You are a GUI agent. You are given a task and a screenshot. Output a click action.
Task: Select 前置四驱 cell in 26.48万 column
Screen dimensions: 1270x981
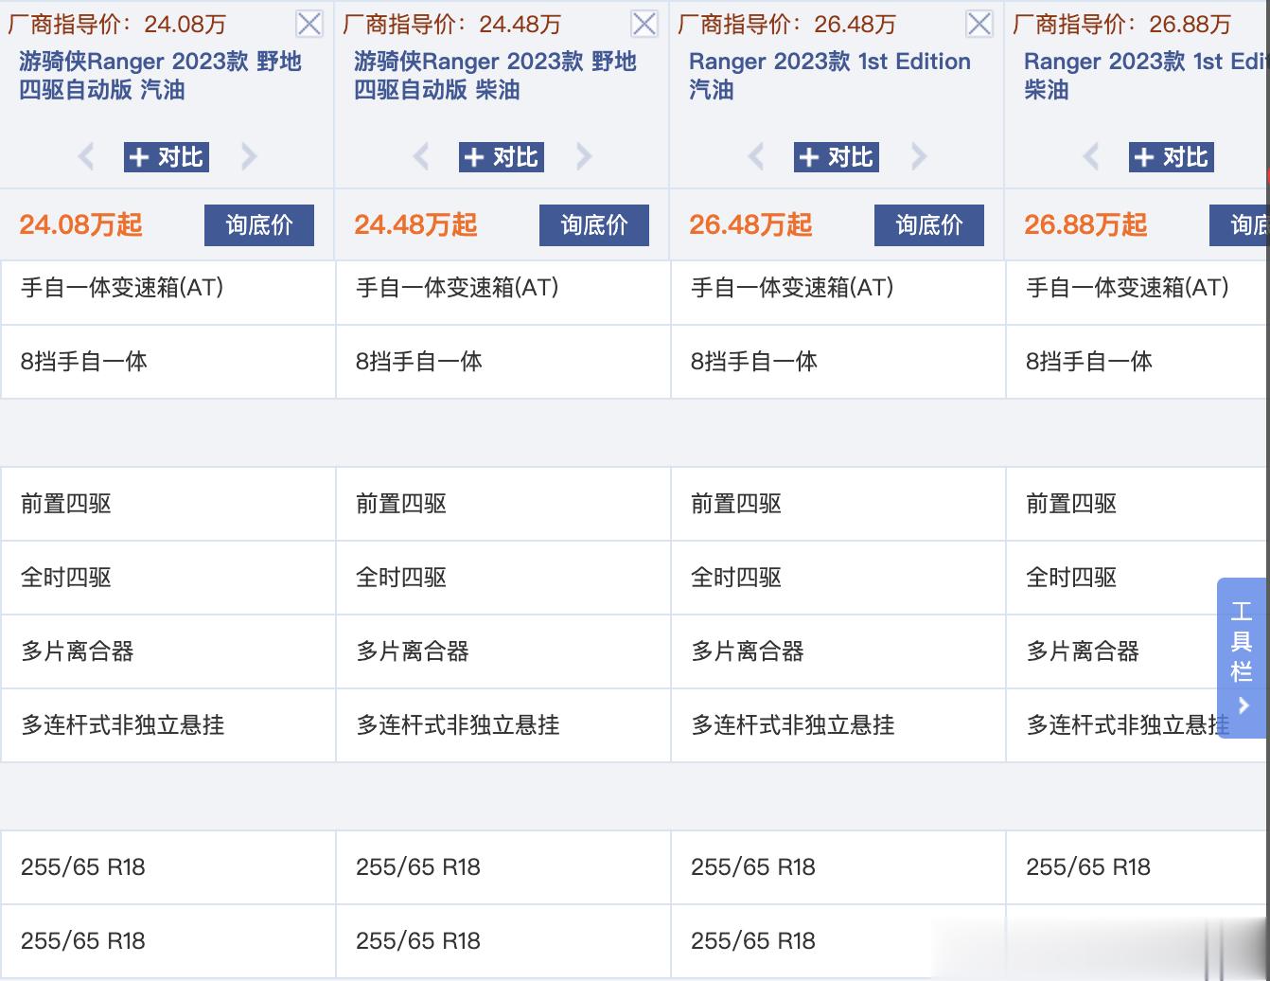point(838,504)
